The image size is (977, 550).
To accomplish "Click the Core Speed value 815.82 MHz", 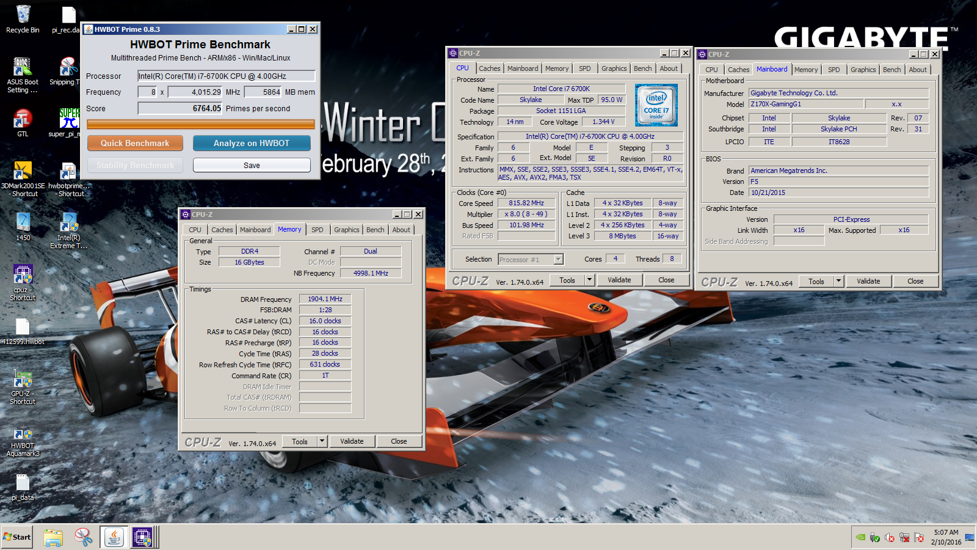I will [x=526, y=203].
